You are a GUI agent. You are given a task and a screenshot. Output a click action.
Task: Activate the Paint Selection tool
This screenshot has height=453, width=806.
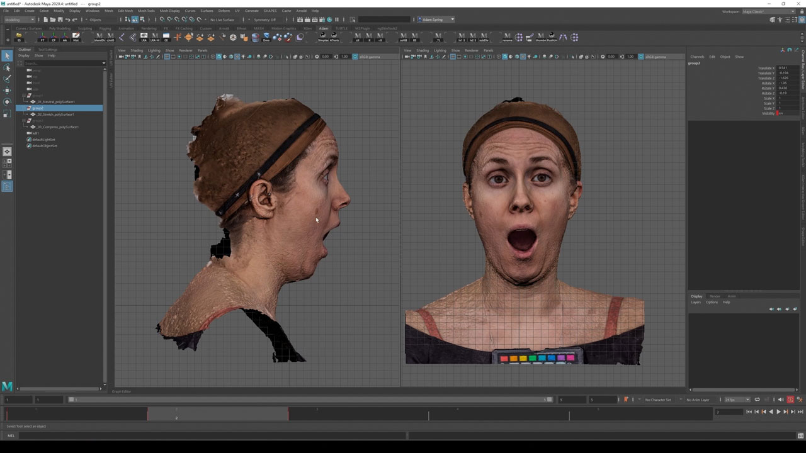[x=7, y=79]
